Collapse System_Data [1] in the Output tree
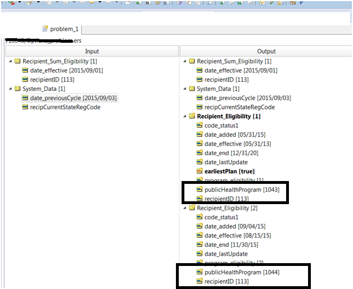 point(185,89)
